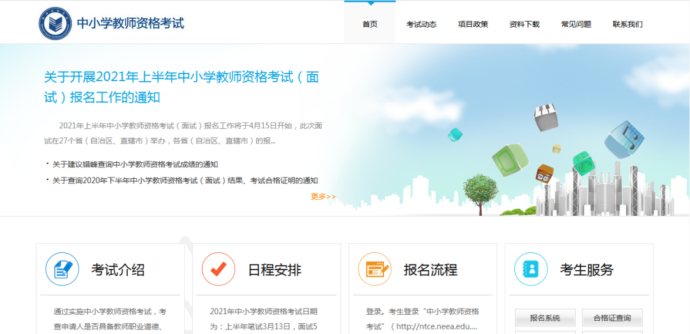Click the 日程安排 red checkmark icon
Viewport: 690px width, 334px height.
[x=218, y=269]
